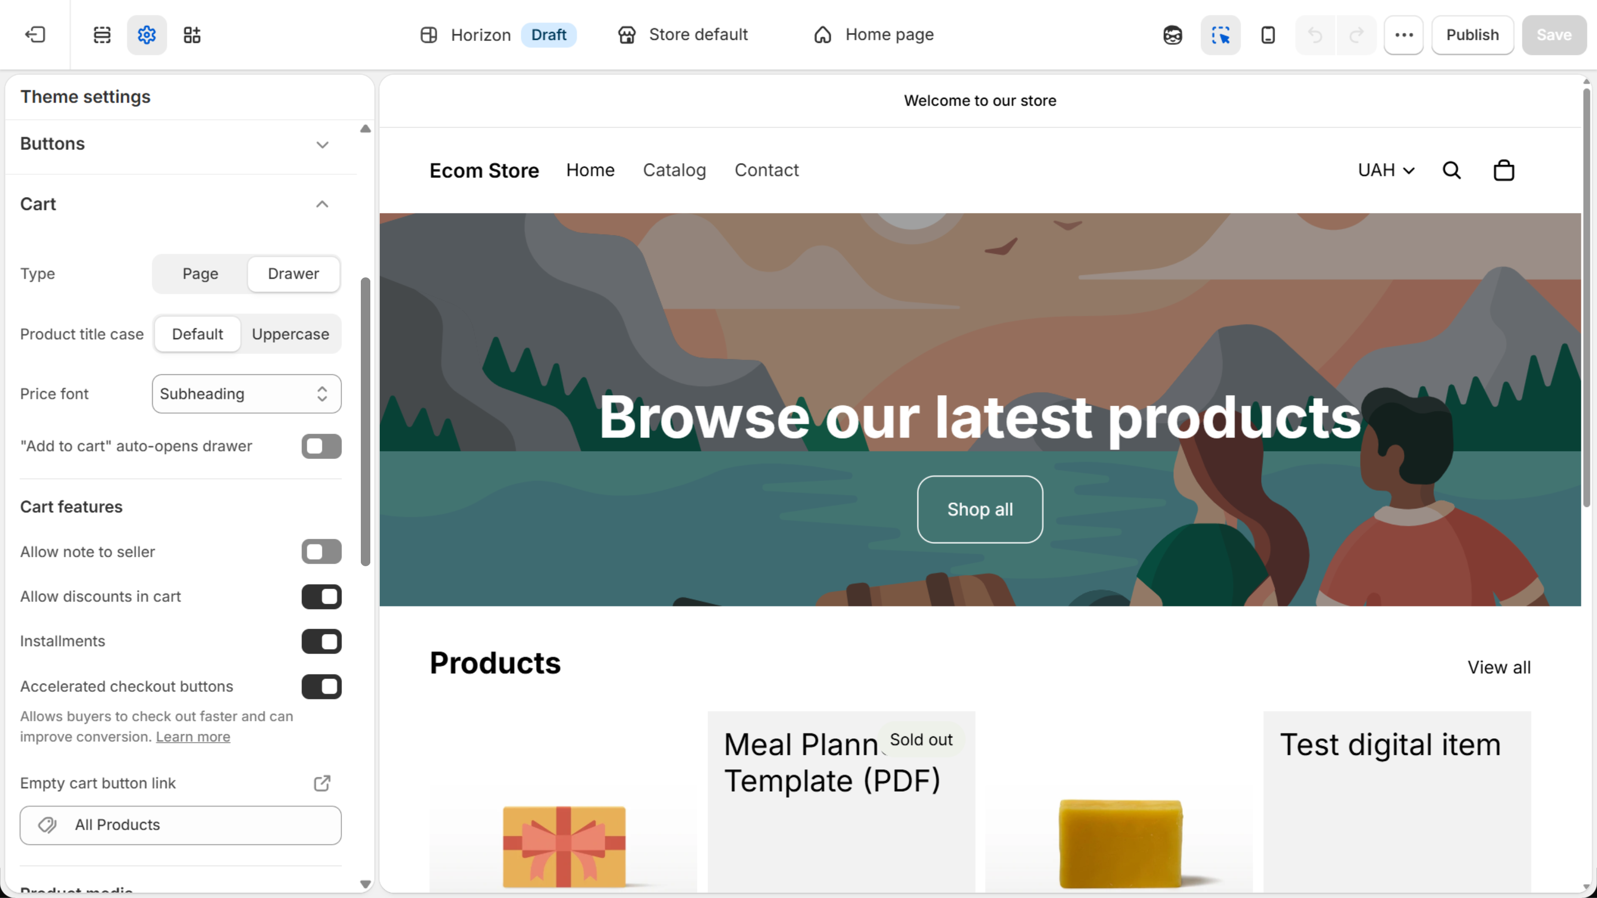The width and height of the screenshot is (1597, 898).
Task: Choose Default product title case
Action: (198, 334)
